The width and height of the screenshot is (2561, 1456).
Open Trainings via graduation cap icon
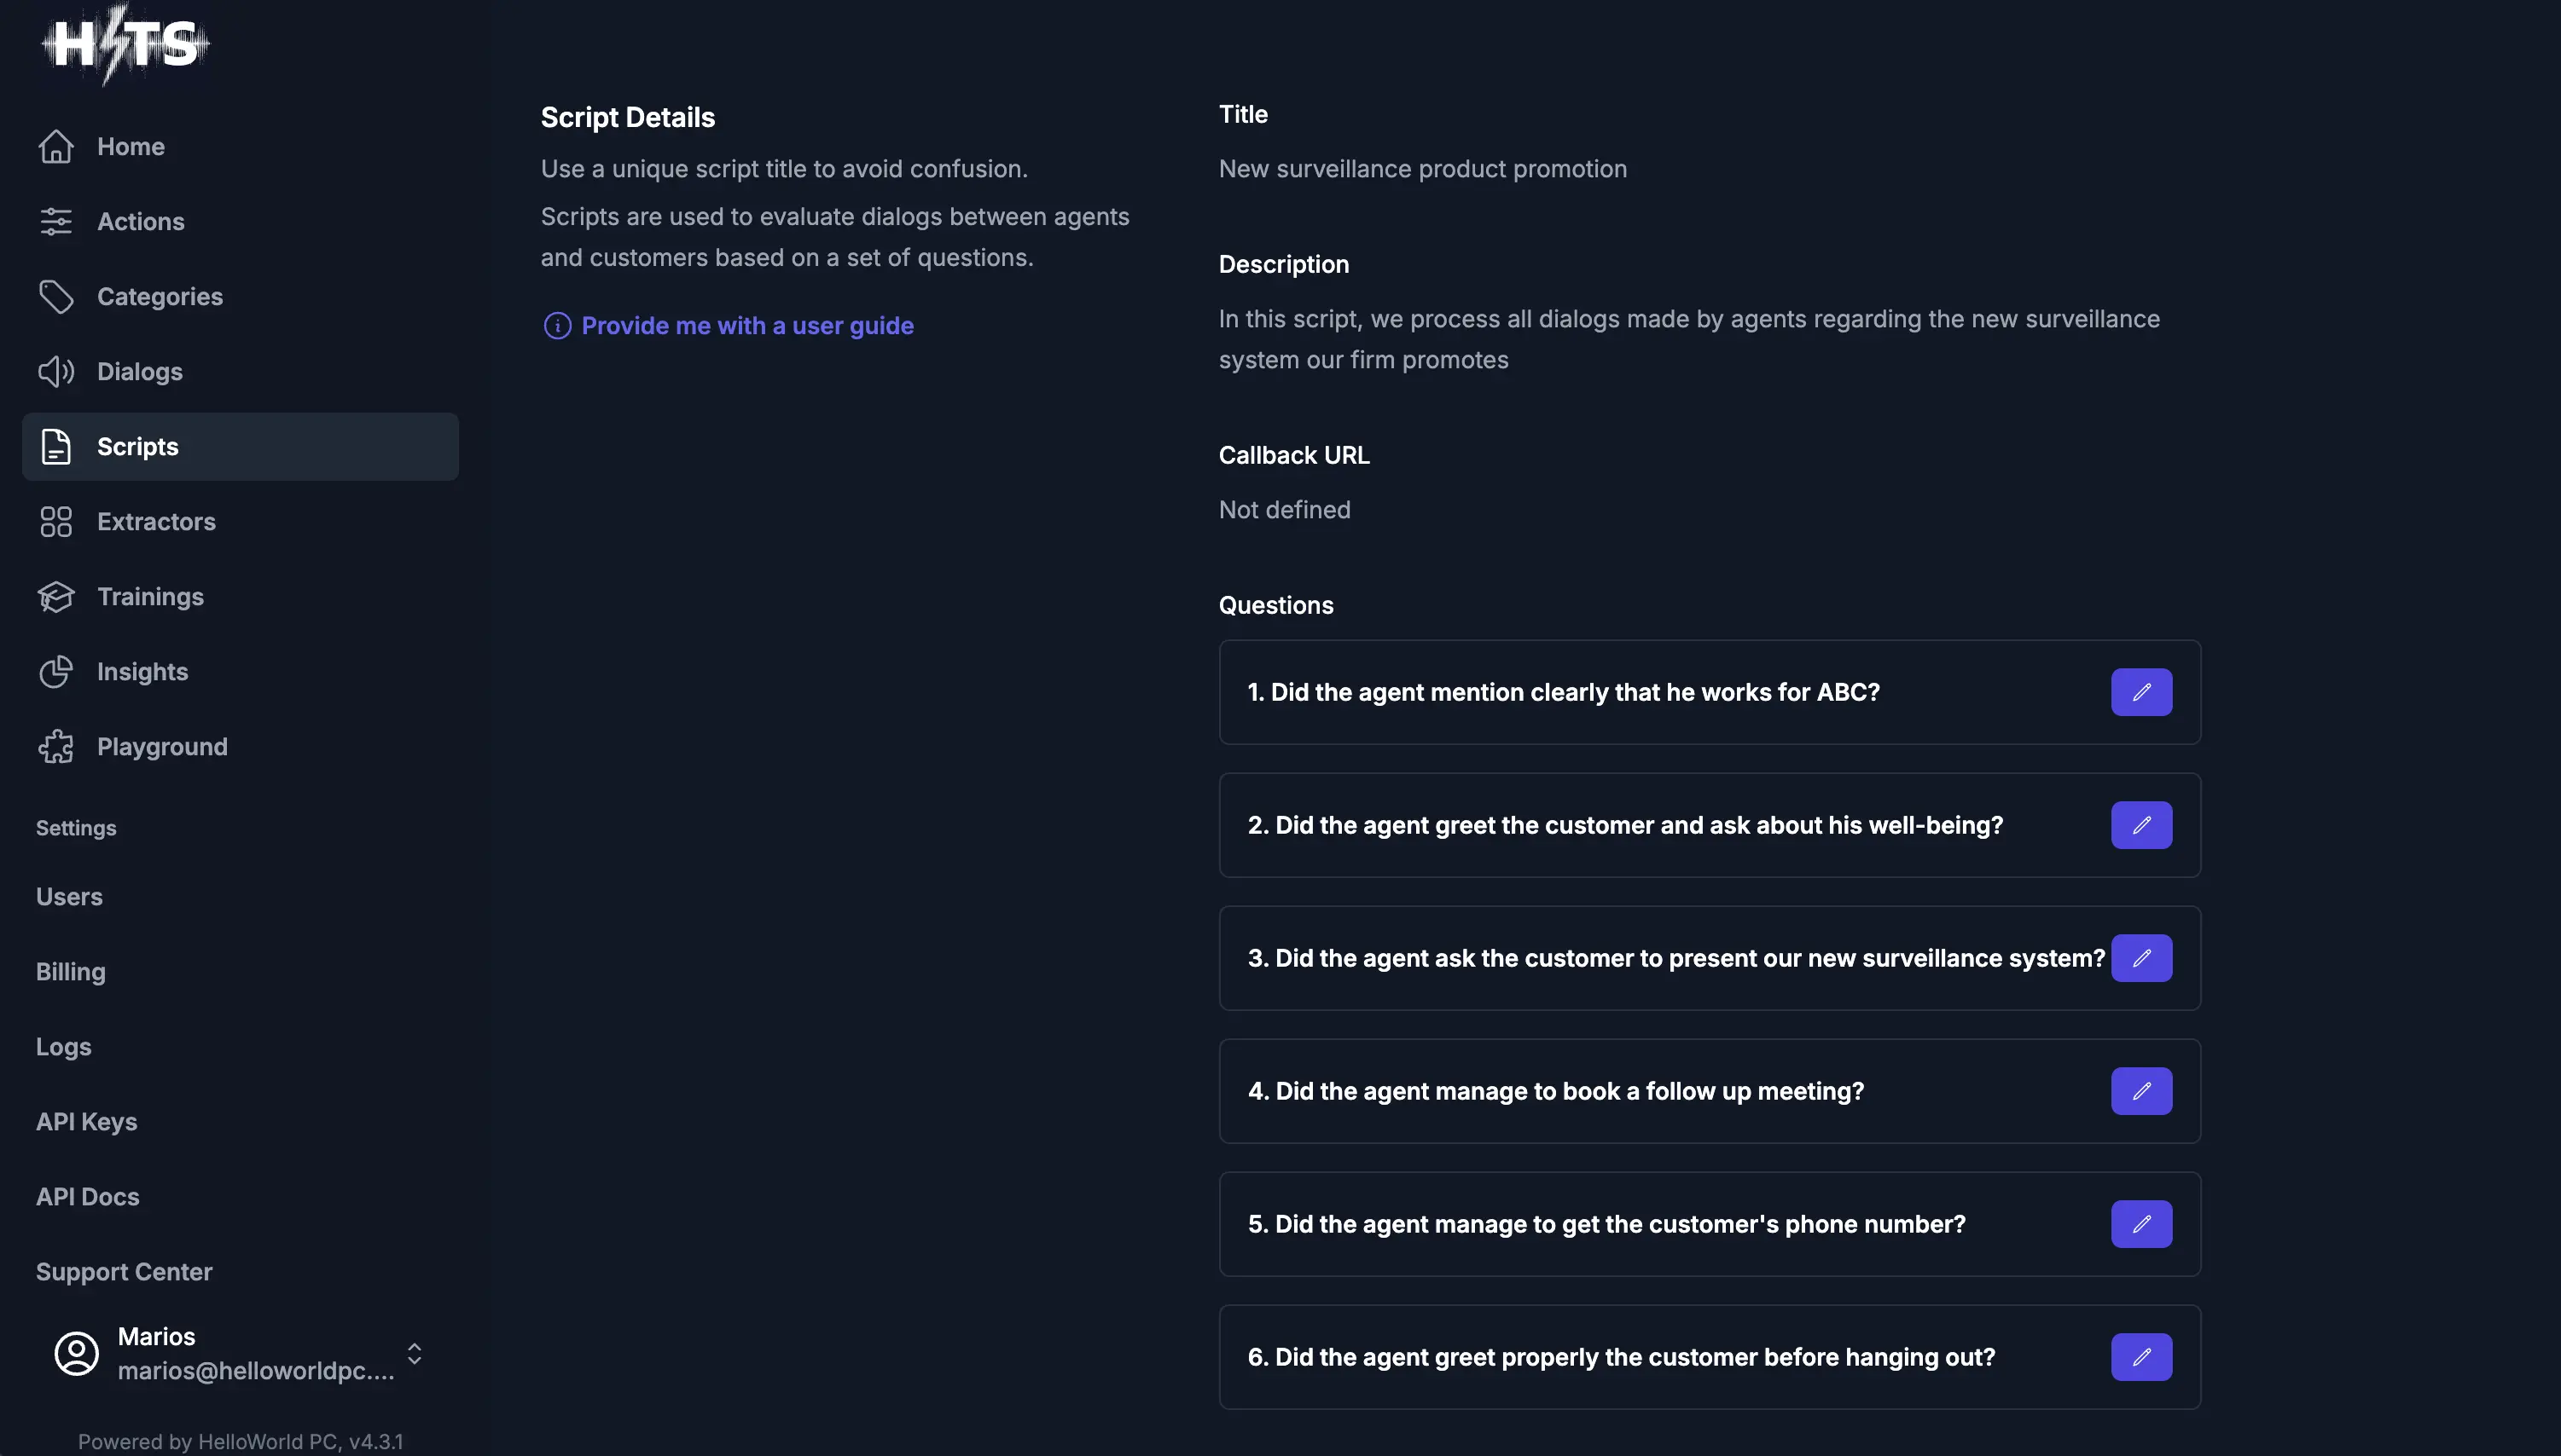click(x=56, y=597)
